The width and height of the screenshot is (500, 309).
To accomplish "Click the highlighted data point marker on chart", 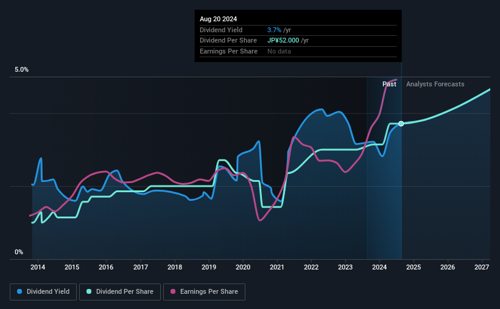I will [401, 123].
